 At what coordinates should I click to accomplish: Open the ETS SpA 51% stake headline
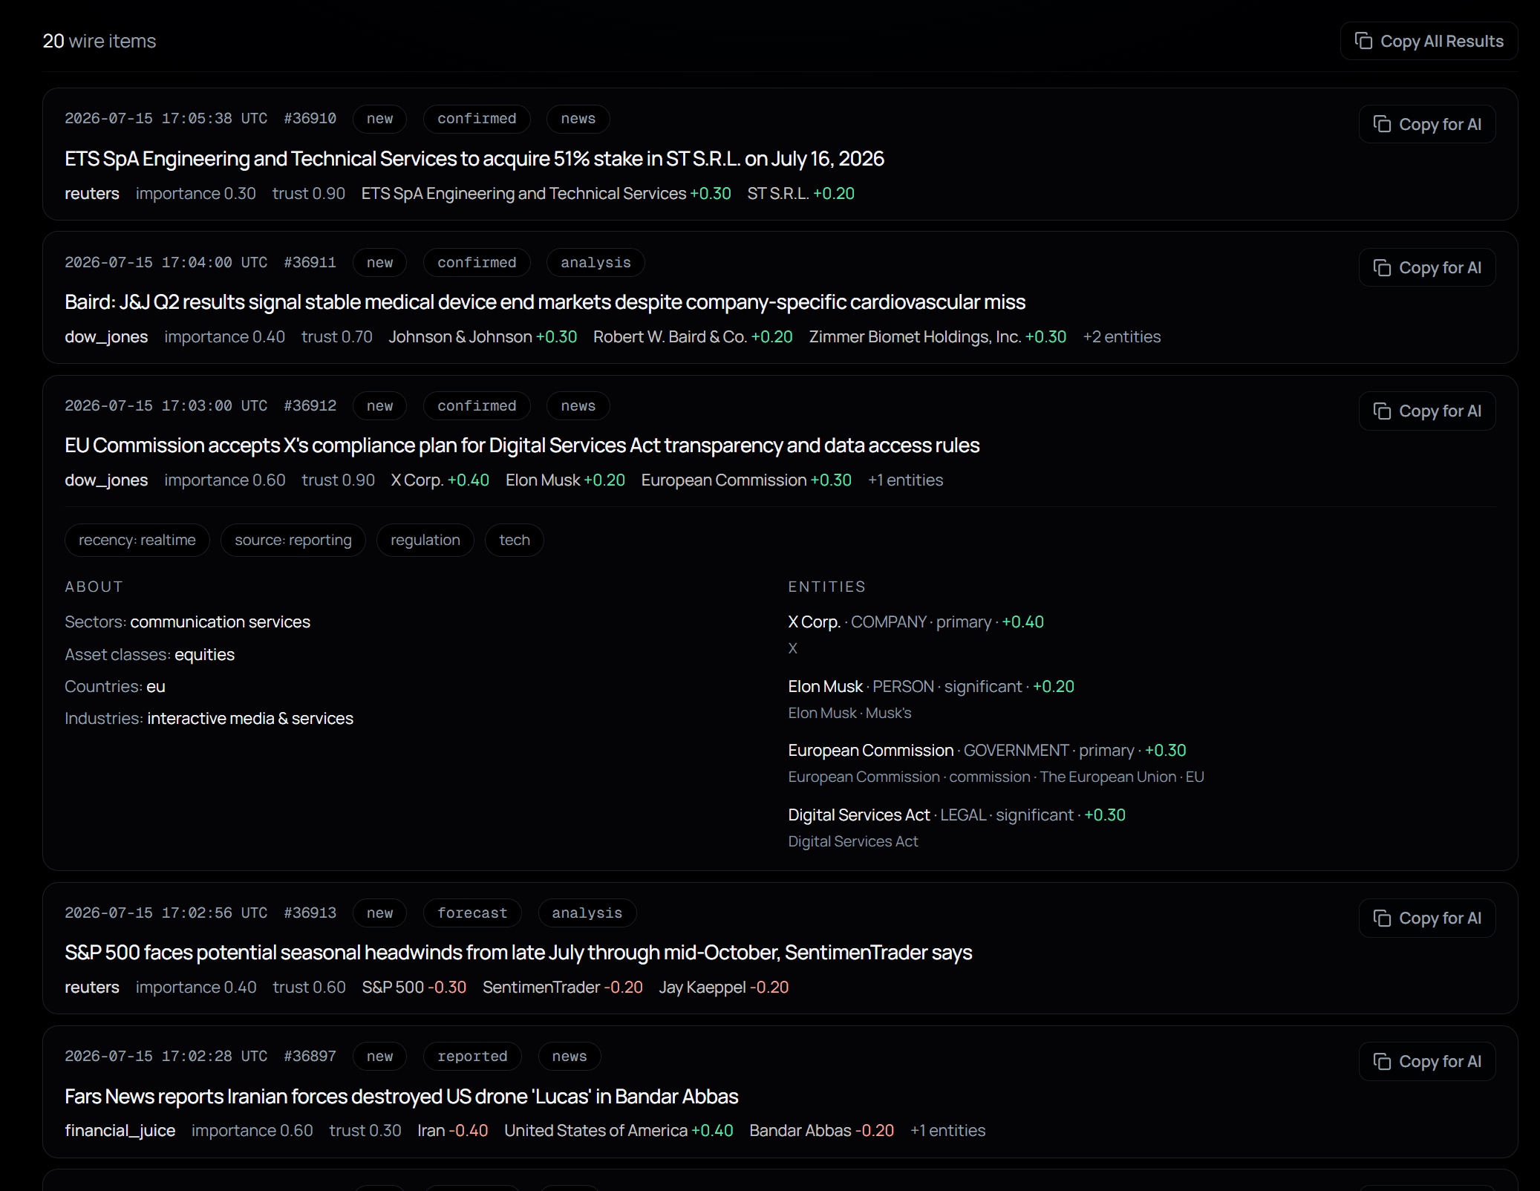(x=474, y=158)
